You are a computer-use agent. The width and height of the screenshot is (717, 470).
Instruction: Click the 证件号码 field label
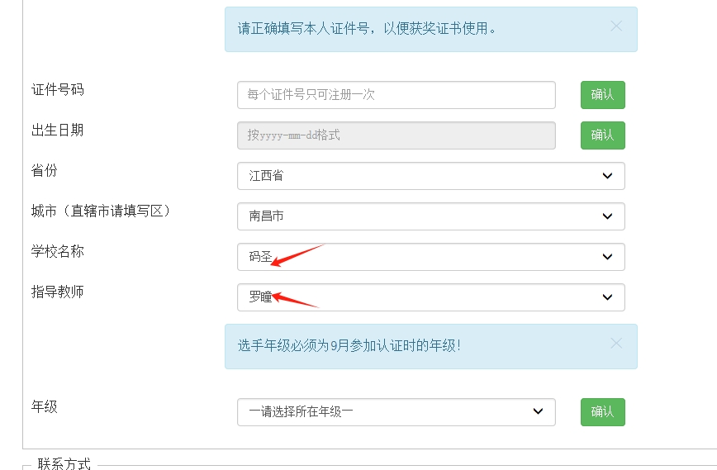click(58, 89)
